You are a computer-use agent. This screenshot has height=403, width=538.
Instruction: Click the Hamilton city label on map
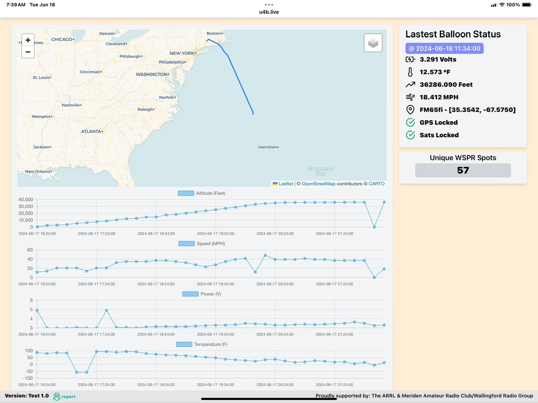click(x=268, y=147)
